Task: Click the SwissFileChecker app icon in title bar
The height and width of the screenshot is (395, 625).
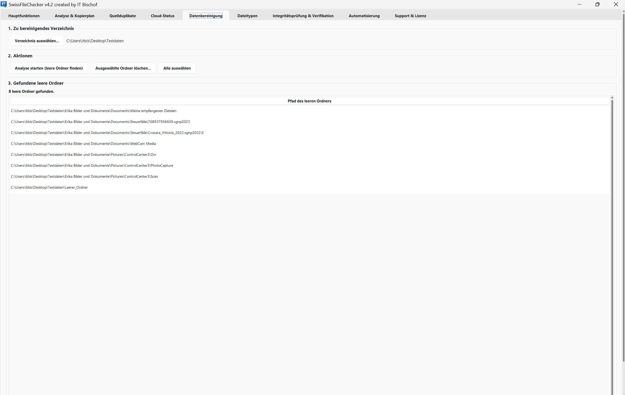Action: click(x=4, y=4)
